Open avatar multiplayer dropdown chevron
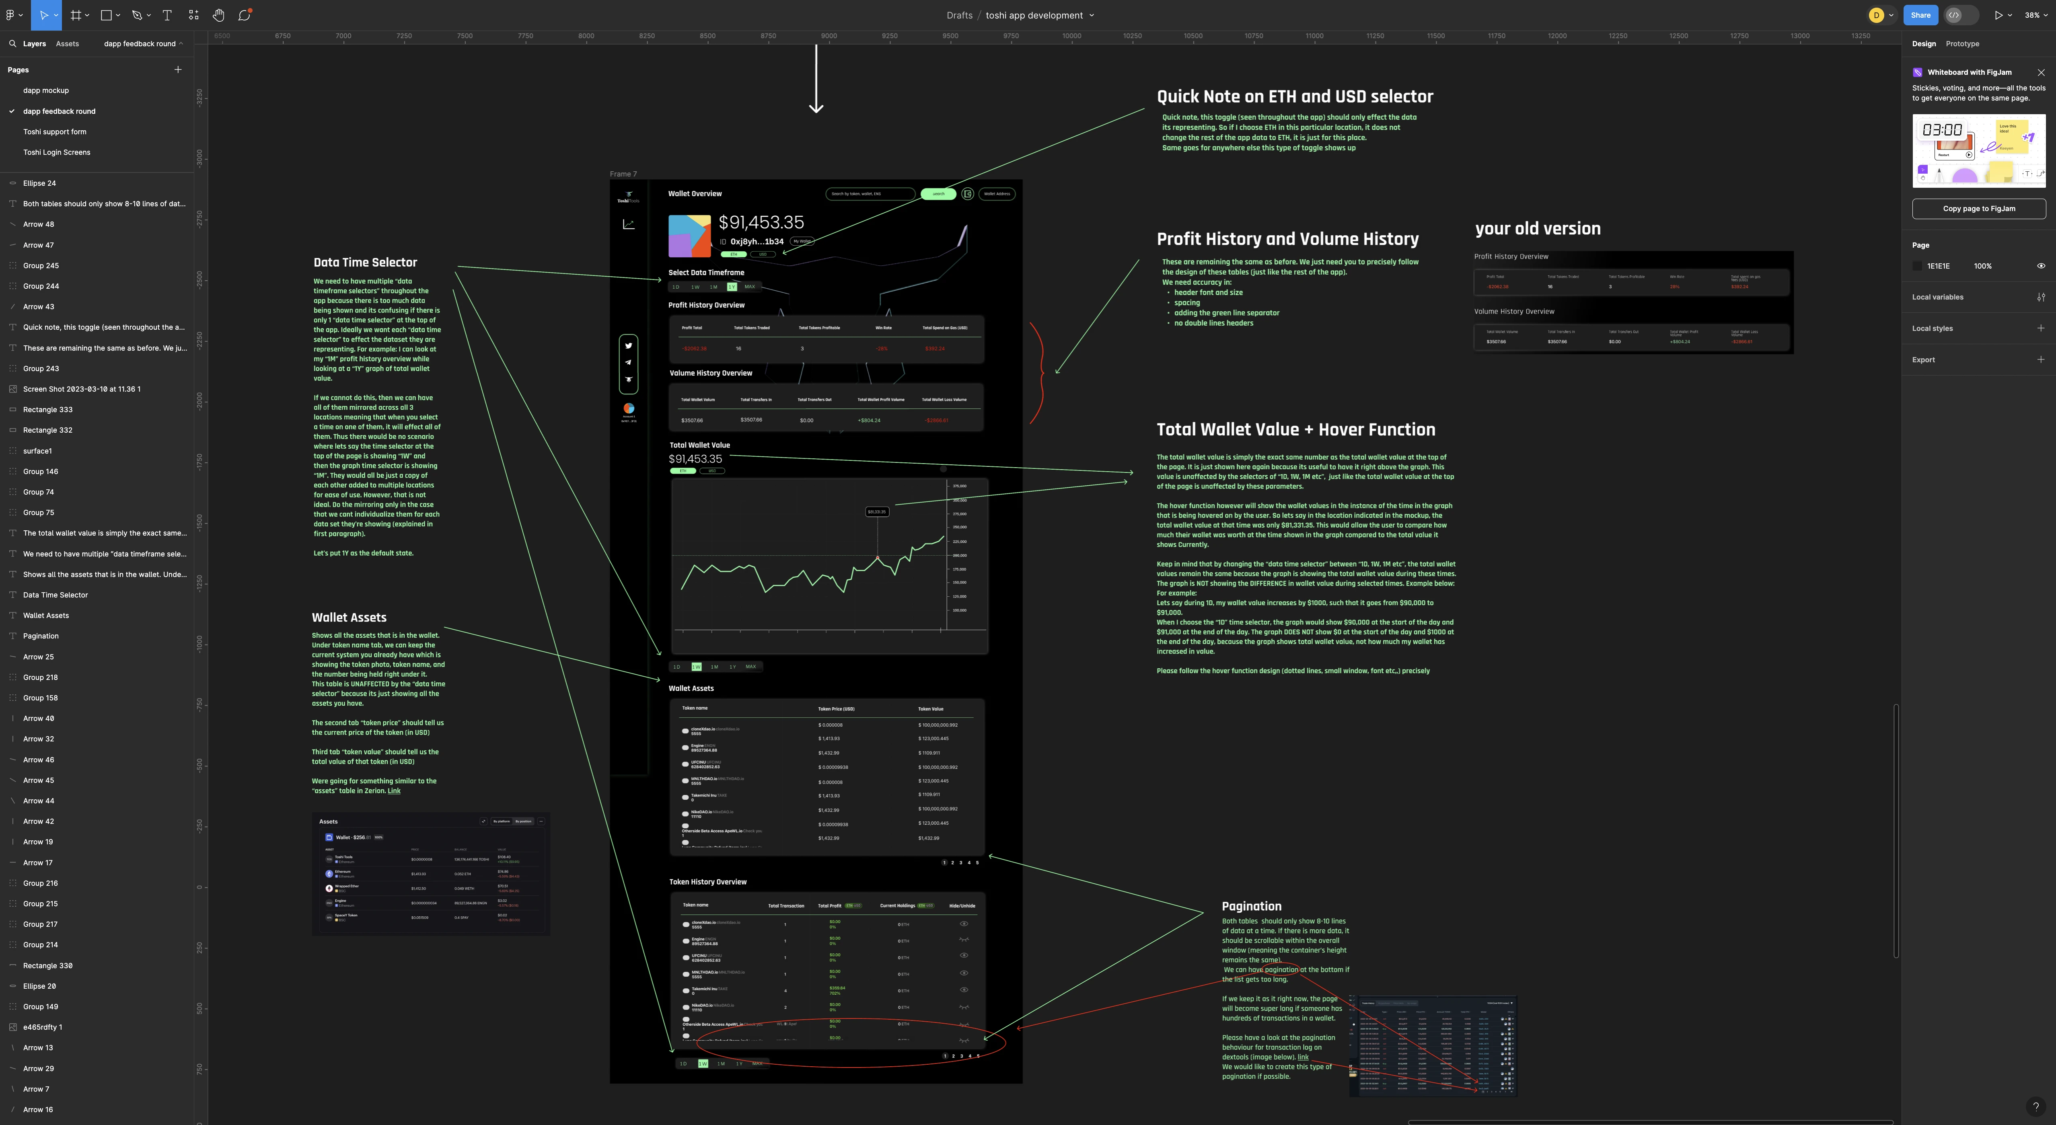2056x1125 pixels. point(1891,15)
